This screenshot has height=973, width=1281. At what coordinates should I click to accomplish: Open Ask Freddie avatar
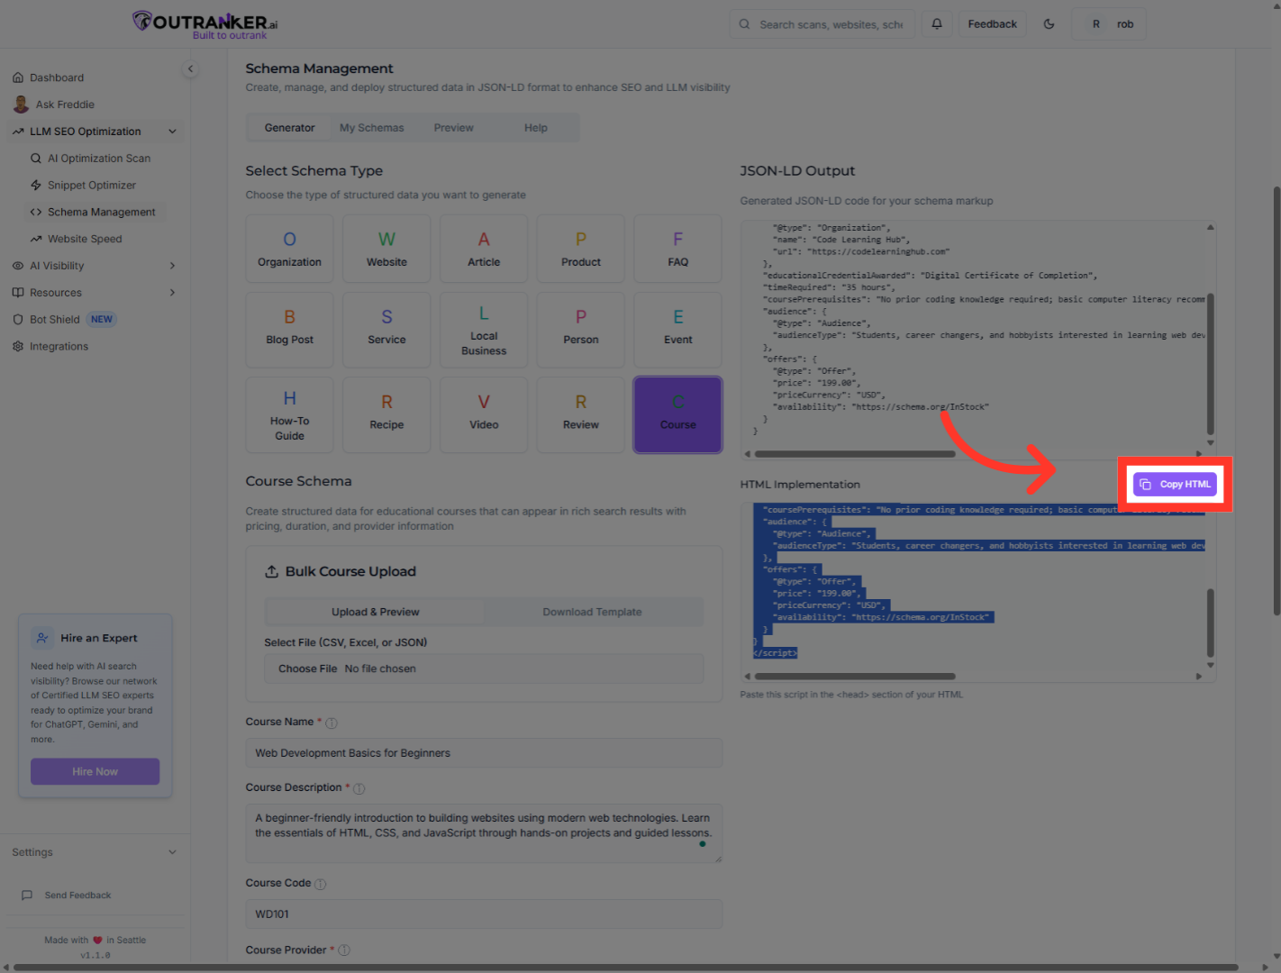(x=21, y=105)
